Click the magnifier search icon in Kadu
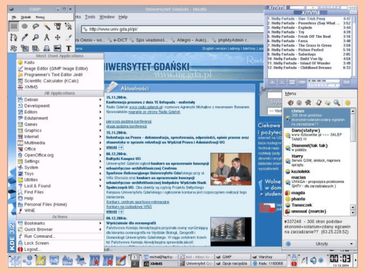Image resolution: width=365 pixels, height=273 pixels. 337,102
